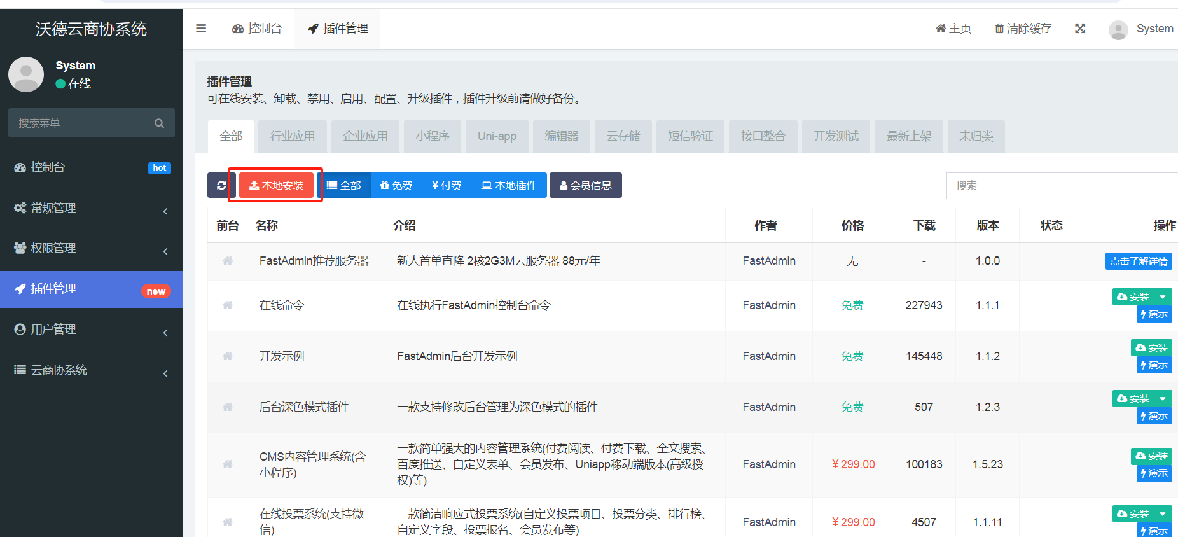Expand 常规管理 sidebar menu
1178x537 pixels.
[x=92, y=208]
